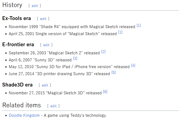This screenshot has height=120, width=179.
Task: Edit the Related items section
Action: [53, 106]
